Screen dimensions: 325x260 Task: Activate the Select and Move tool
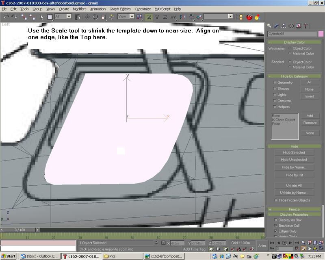(87, 17)
